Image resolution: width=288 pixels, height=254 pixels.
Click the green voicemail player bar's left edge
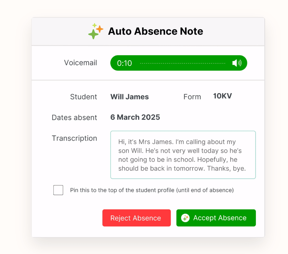[x=113, y=63]
